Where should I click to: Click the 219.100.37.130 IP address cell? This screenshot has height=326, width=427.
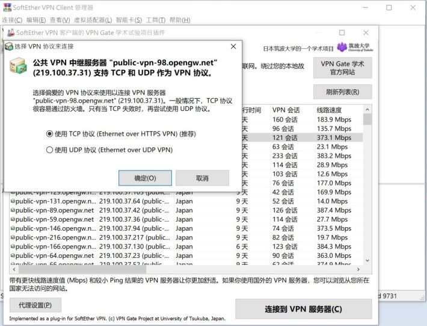[134, 246]
